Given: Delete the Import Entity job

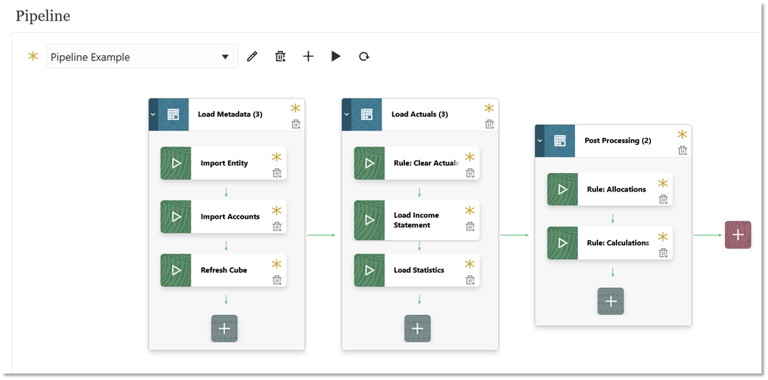Looking at the screenshot, I should pyautogui.click(x=277, y=173).
